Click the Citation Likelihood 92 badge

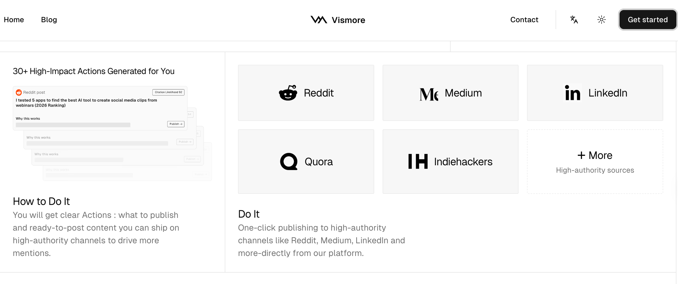click(x=168, y=92)
